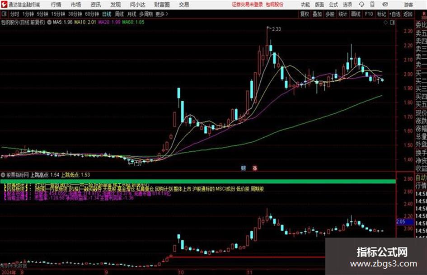This screenshot has width=427, height=275.
Task: Click the 游客 user account label
Action: point(408,5)
